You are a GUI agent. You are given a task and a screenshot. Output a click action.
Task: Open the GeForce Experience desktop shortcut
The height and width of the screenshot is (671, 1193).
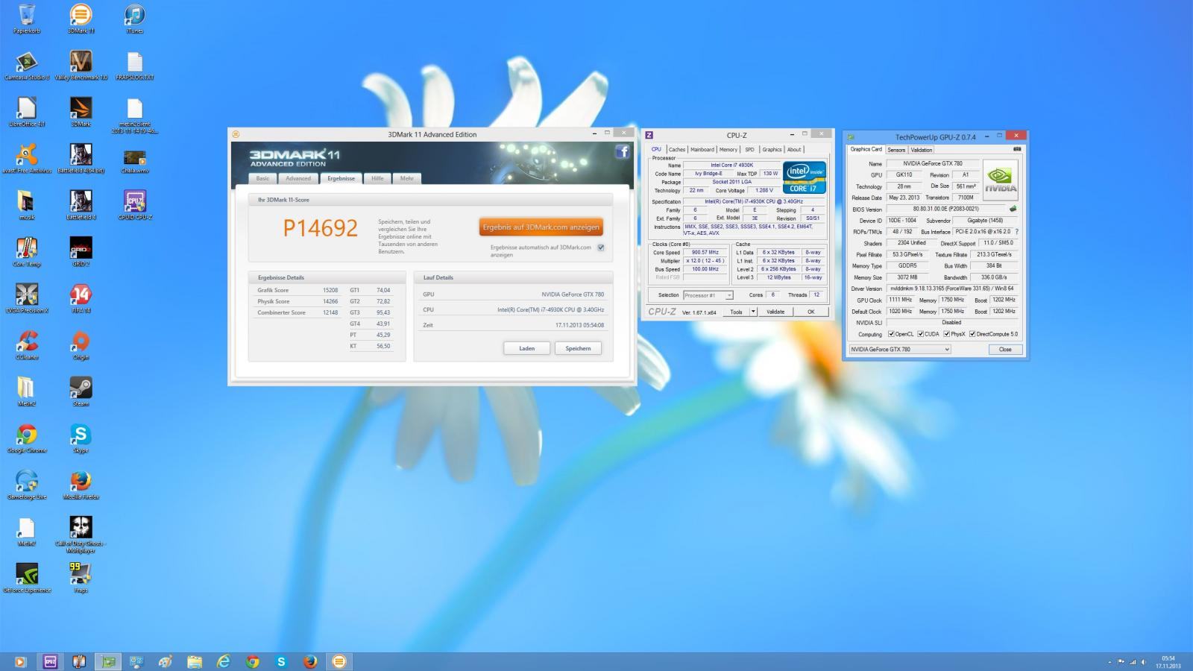click(x=27, y=579)
